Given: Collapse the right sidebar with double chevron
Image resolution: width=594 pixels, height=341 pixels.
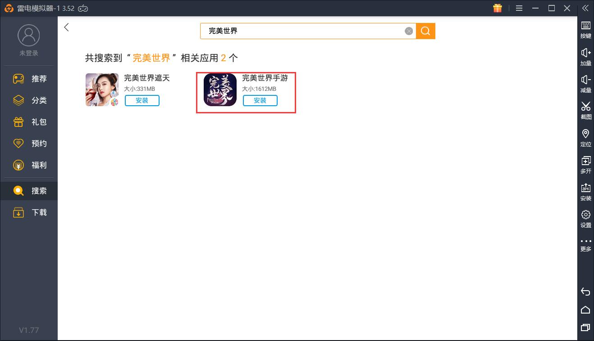Looking at the screenshot, I should pyautogui.click(x=585, y=8).
